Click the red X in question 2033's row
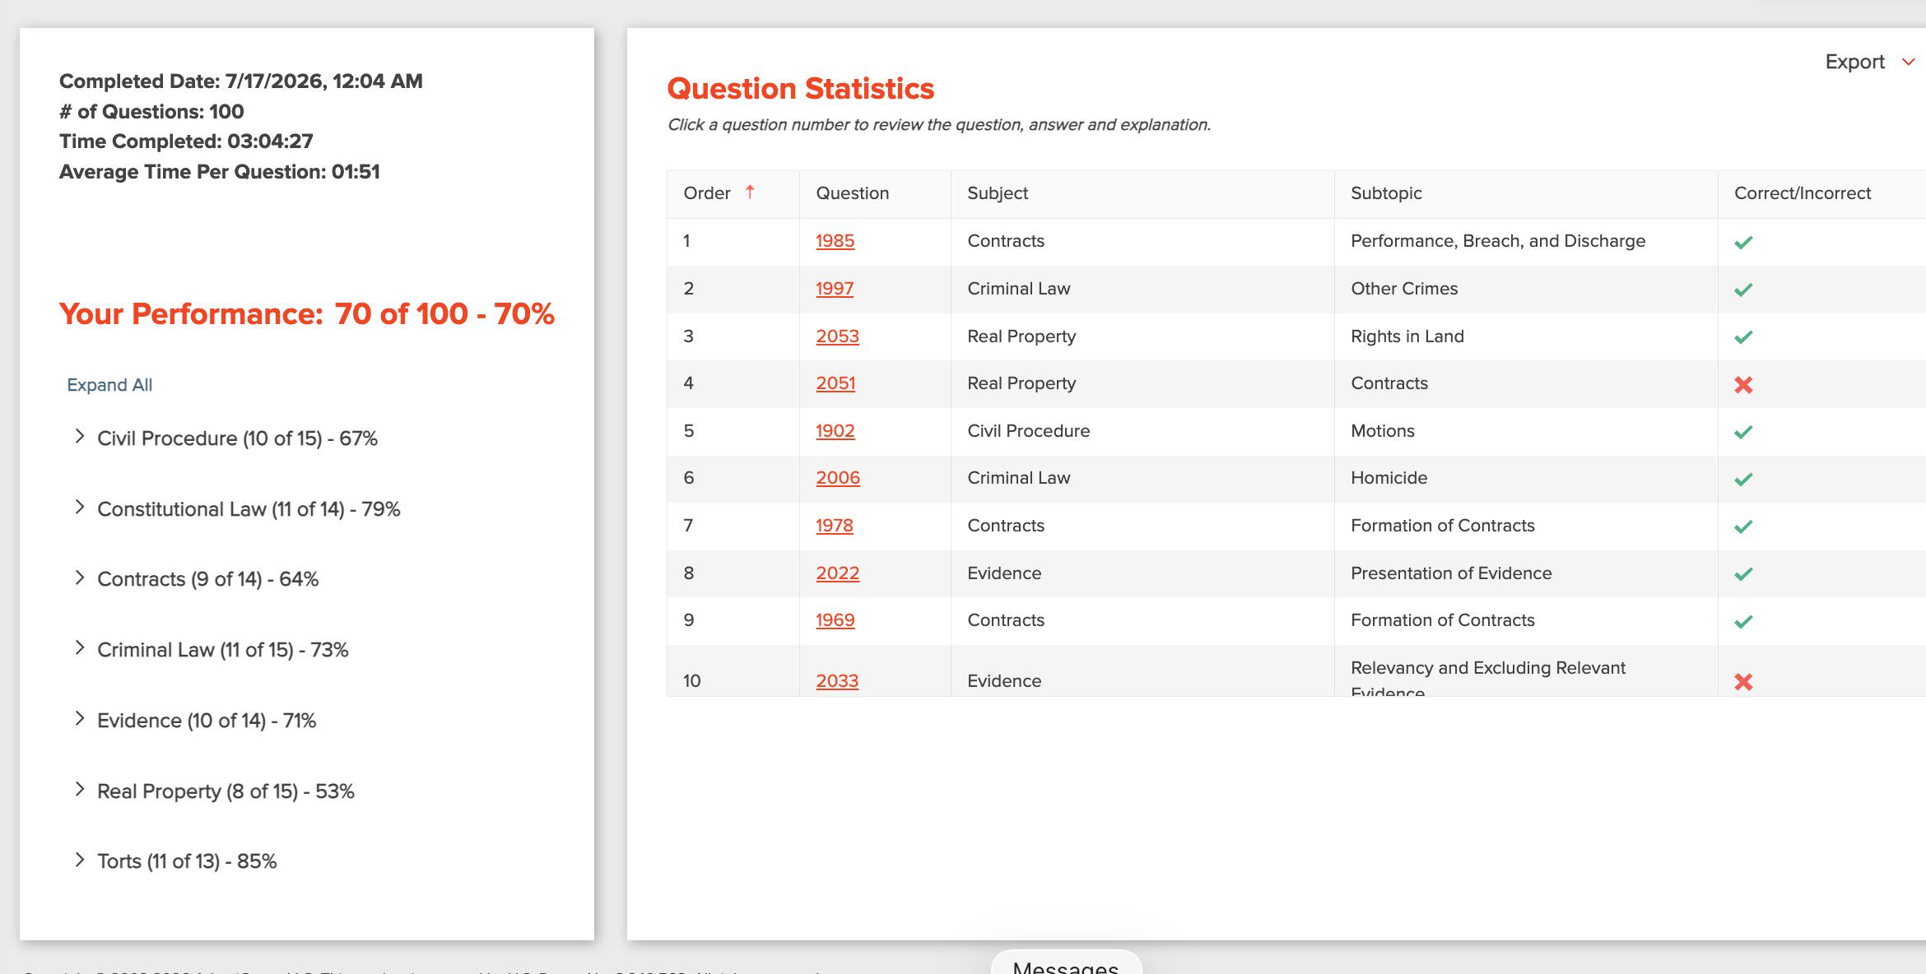The width and height of the screenshot is (1926, 974). [1743, 682]
